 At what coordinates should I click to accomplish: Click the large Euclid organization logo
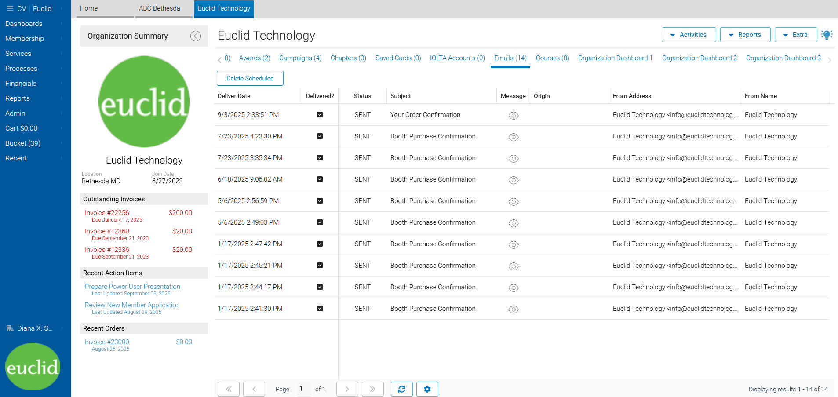[x=144, y=102]
